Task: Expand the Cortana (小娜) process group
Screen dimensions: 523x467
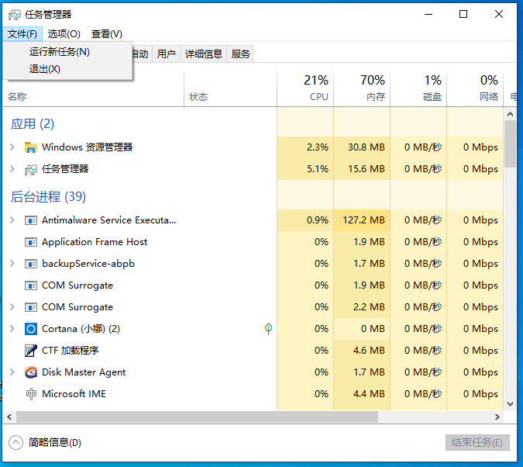Action: [12, 329]
